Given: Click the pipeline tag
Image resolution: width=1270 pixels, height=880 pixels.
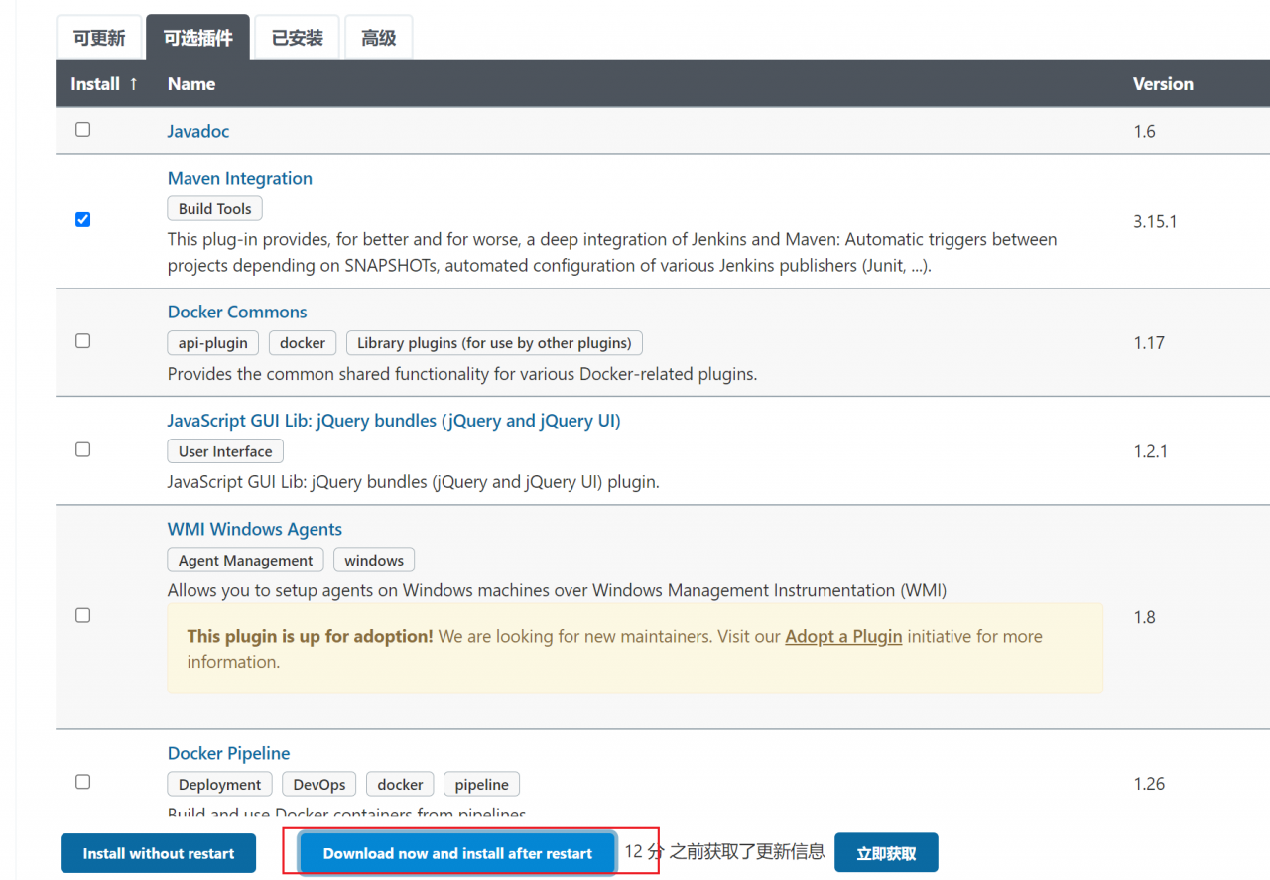Looking at the screenshot, I should tap(482, 785).
